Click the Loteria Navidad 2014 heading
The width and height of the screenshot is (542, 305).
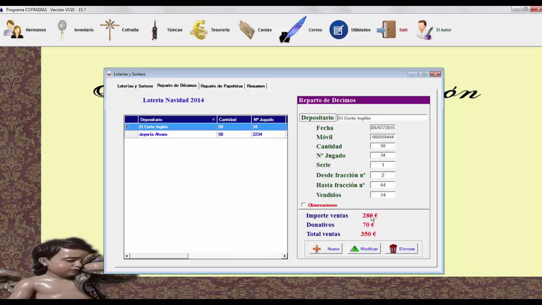[173, 100]
